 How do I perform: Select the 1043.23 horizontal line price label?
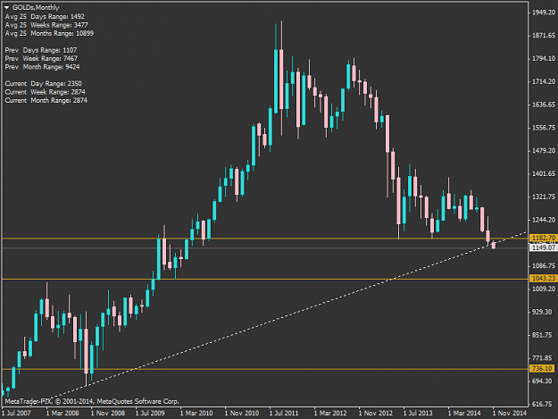(543, 278)
